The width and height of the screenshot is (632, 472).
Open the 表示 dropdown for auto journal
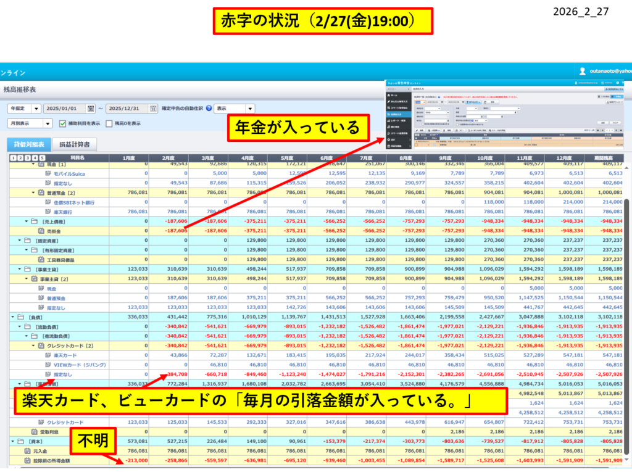249,109
